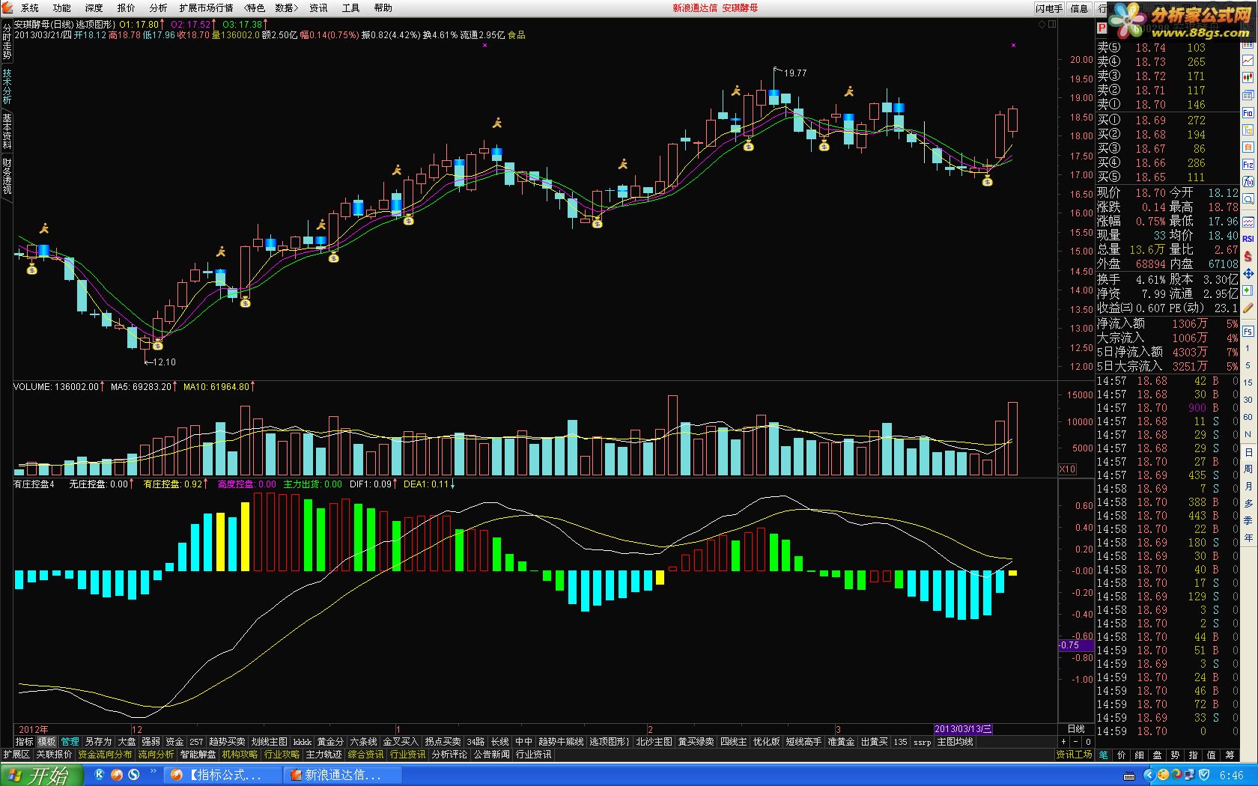The height and width of the screenshot is (786, 1258).
Task: Click the green arrow export icon
Action: [x=1248, y=290]
